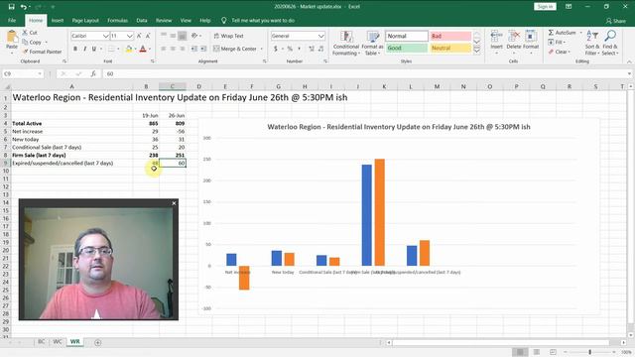Open Find & Select menu
The height and width of the screenshot is (357, 635).
pyautogui.click(x=610, y=43)
